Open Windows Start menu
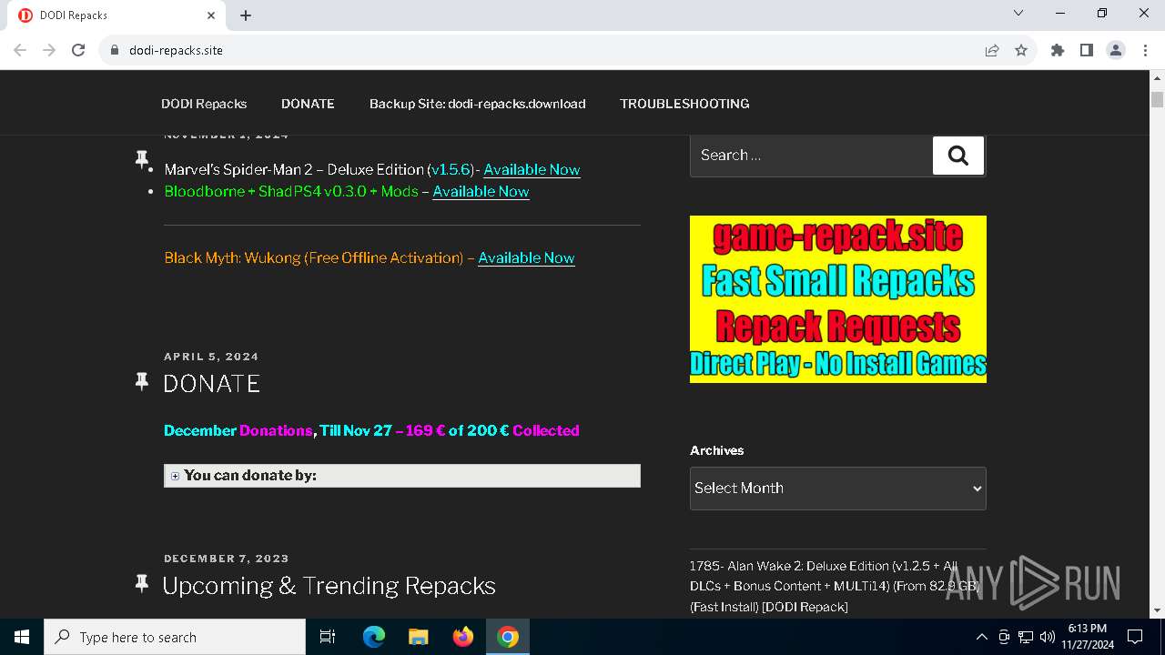The width and height of the screenshot is (1165, 655). pos(22,637)
